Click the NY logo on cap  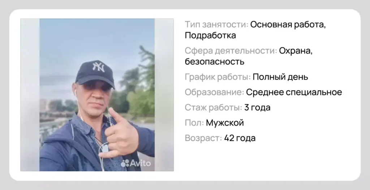pyautogui.click(x=98, y=67)
